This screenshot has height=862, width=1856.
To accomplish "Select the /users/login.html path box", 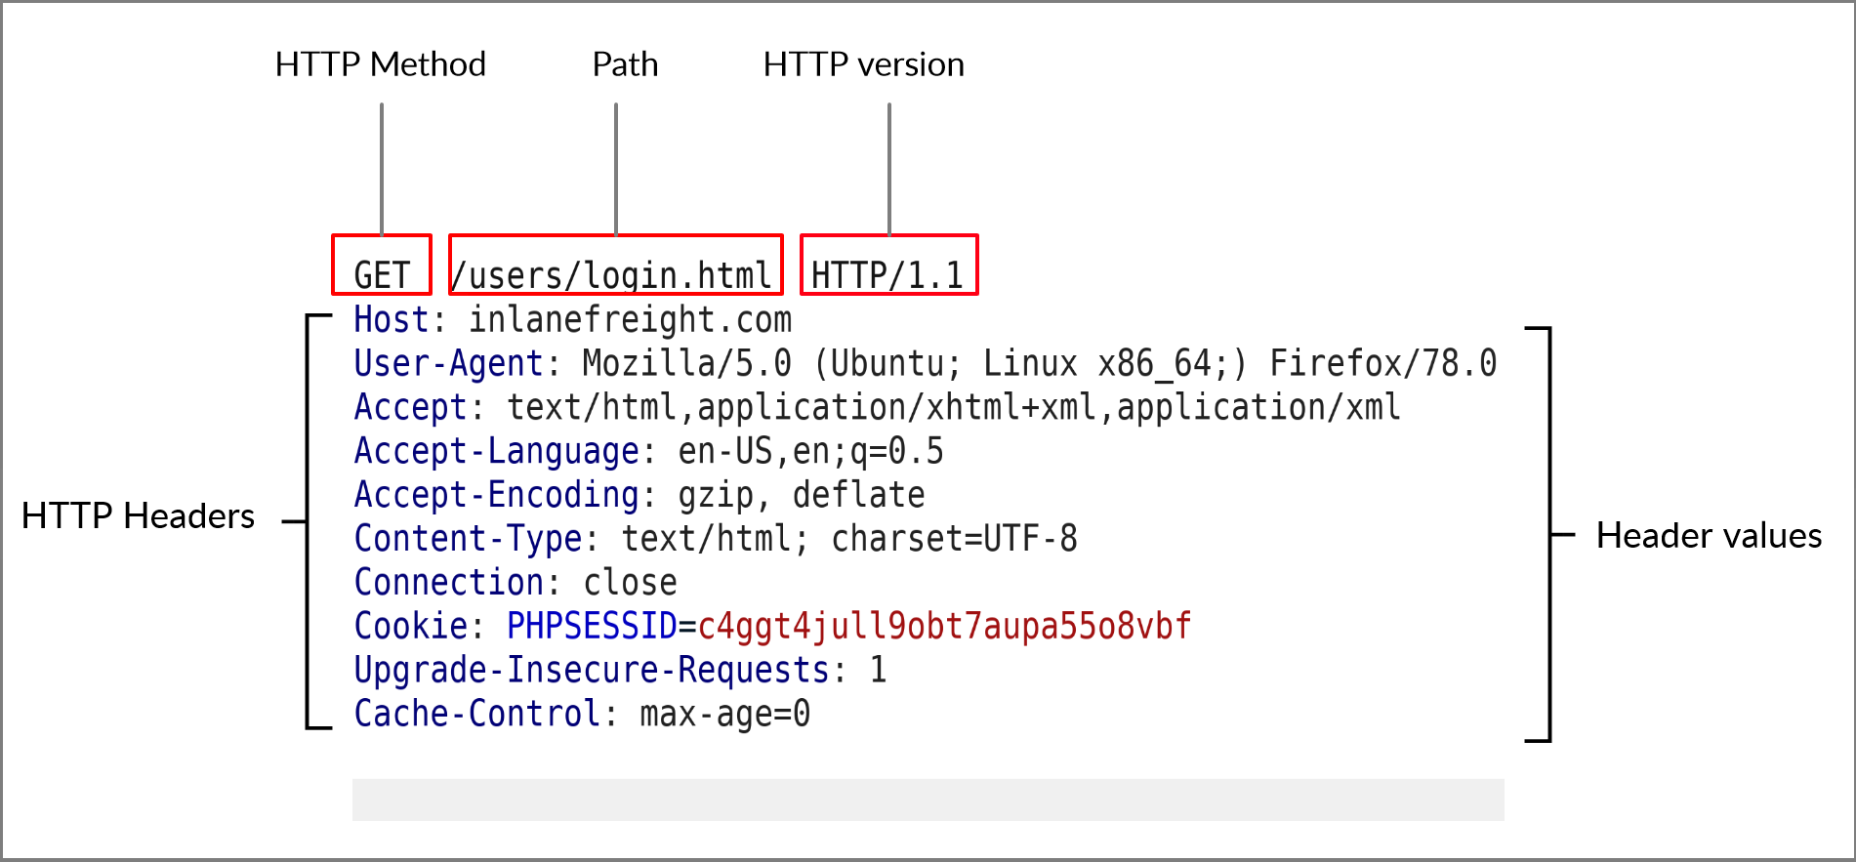I will pos(615,266).
